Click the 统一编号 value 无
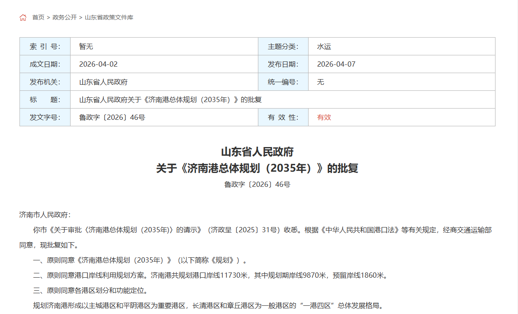Viewport: 518px width, 314px height. (x=320, y=82)
